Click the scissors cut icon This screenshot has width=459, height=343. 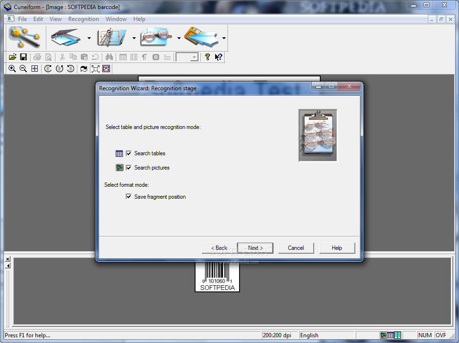[x=62, y=57]
